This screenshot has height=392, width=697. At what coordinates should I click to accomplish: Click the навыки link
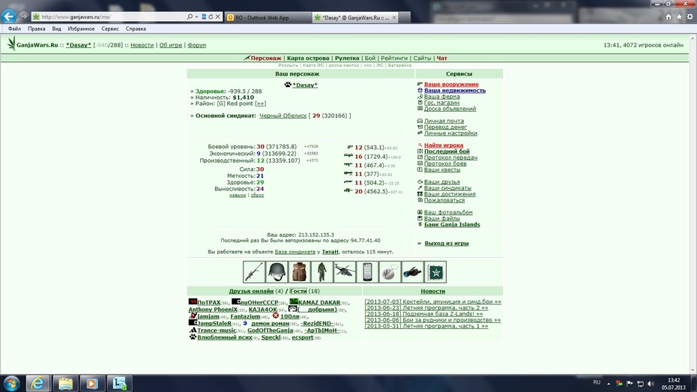click(238, 195)
